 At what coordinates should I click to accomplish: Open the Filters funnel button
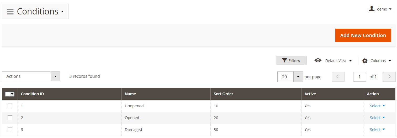[x=291, y=60]
